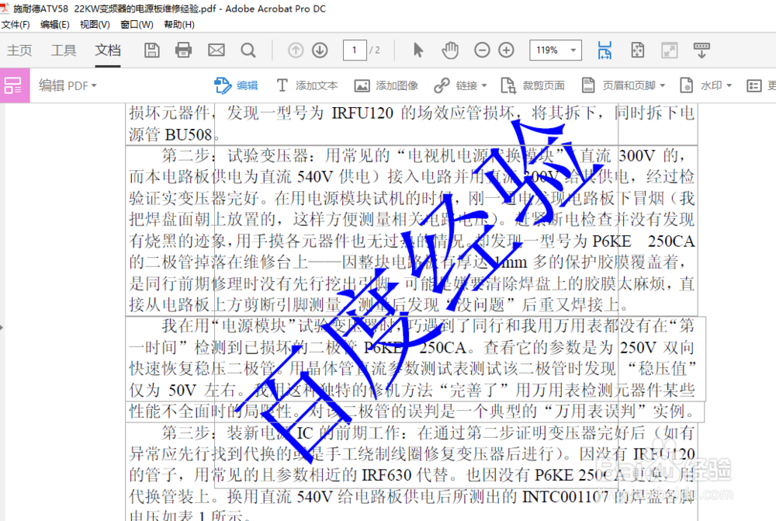Screen dimensions: 776x521
Task: Go to next page with down arrow
Action: [x=319, y=50]
